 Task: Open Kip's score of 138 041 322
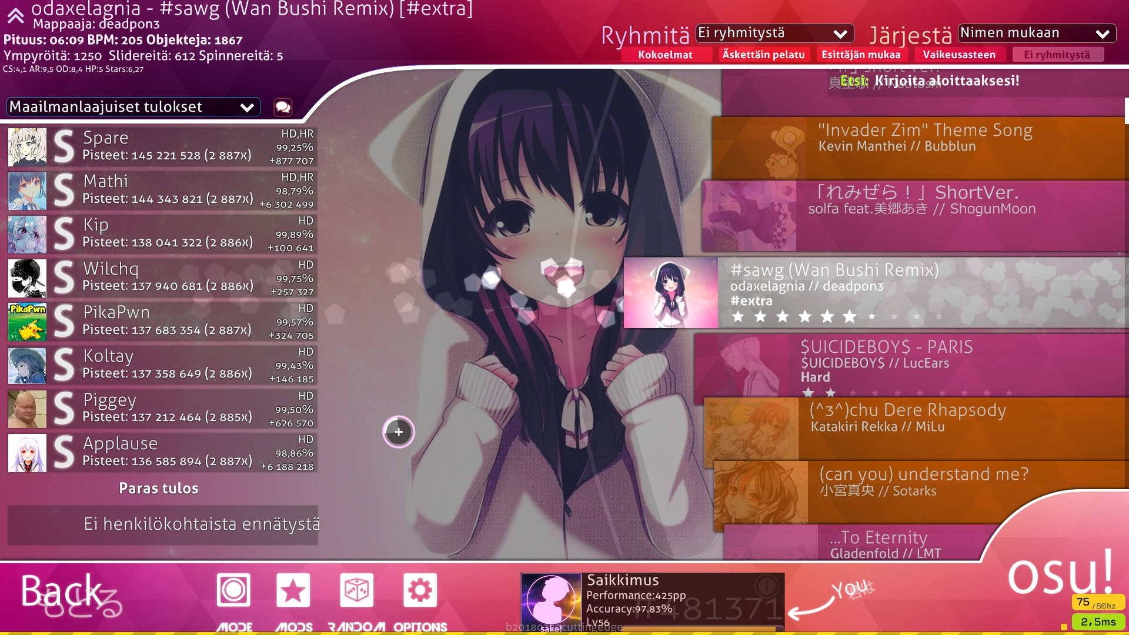coord(162,234)
